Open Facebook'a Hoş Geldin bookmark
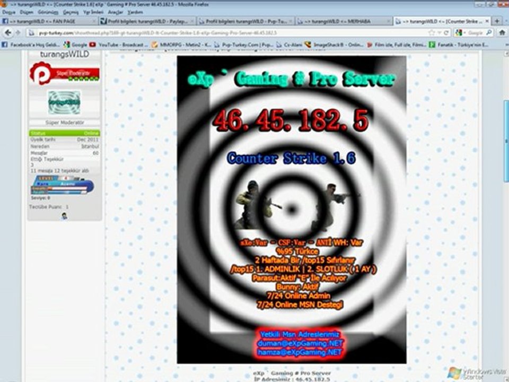 pyautogui.click(x=31, y=45)
